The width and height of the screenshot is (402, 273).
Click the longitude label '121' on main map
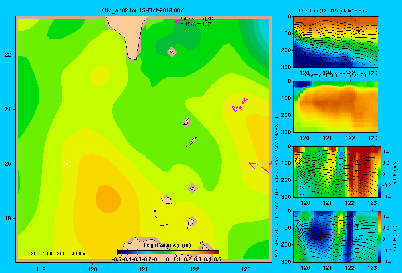click(144, 269)
